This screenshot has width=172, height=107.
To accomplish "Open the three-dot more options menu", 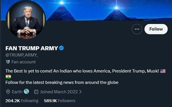I will coord(137,29).
